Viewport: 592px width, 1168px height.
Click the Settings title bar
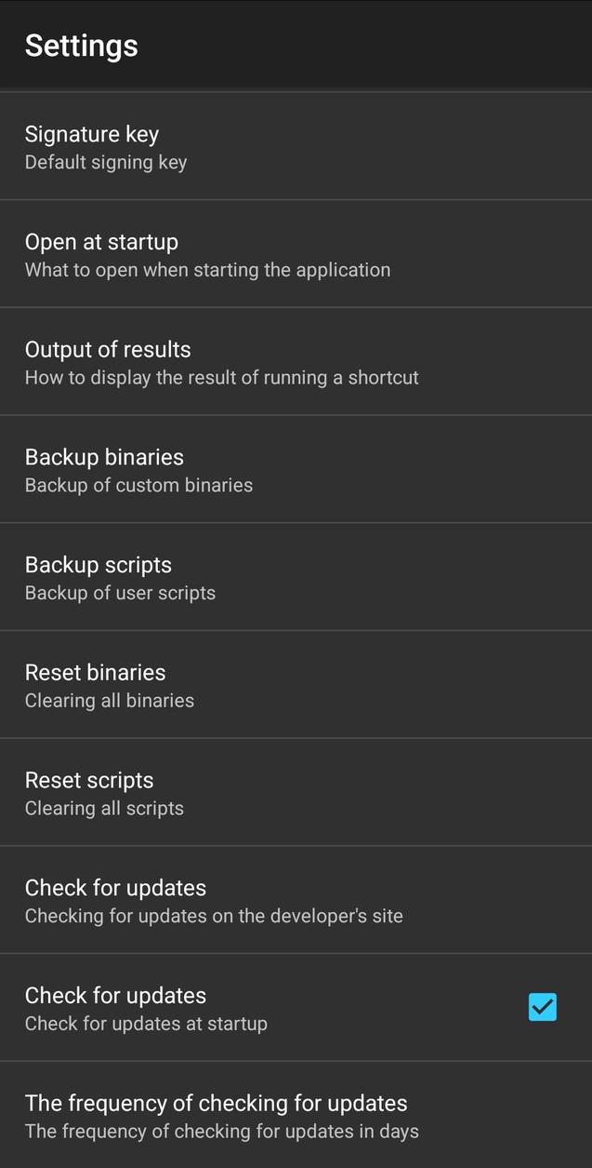click(x=81, y=44)
